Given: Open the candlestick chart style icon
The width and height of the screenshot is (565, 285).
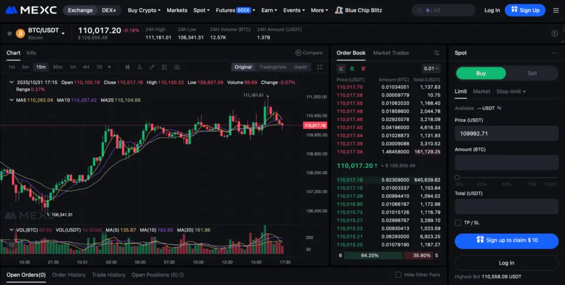Looking at the screenshot, I should (x=127, y=68).
